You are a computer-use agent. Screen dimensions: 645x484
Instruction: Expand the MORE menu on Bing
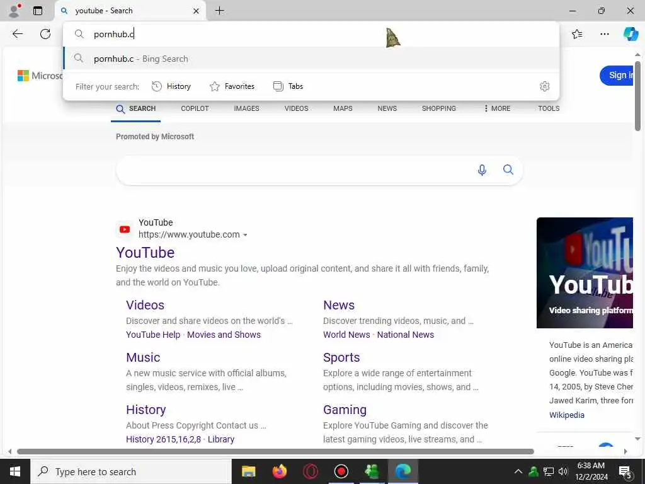(498, 108)
